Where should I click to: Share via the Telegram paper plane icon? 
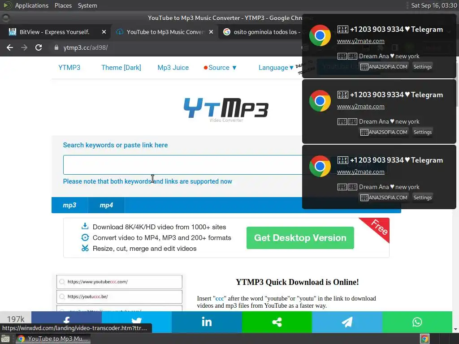click(x=347, y=322)
